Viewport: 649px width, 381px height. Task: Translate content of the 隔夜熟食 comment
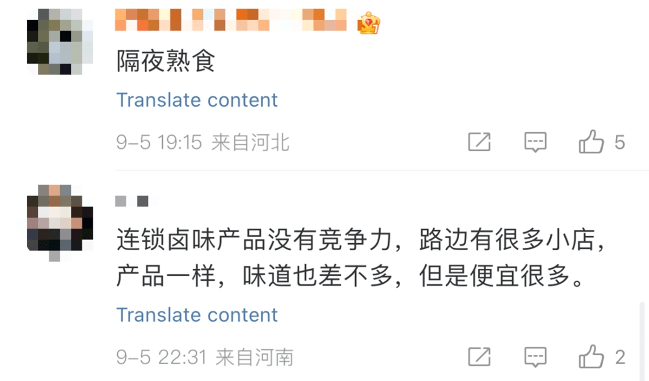click(197, 100)
